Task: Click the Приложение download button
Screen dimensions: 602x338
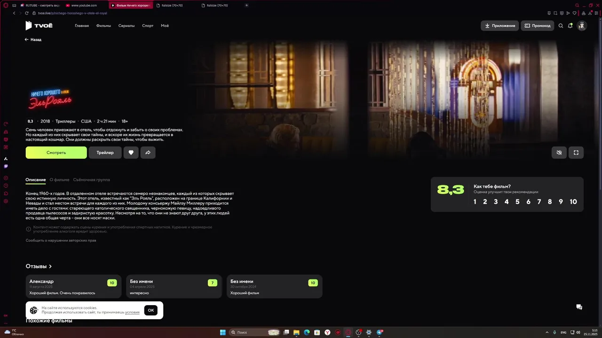Action: 500,26
